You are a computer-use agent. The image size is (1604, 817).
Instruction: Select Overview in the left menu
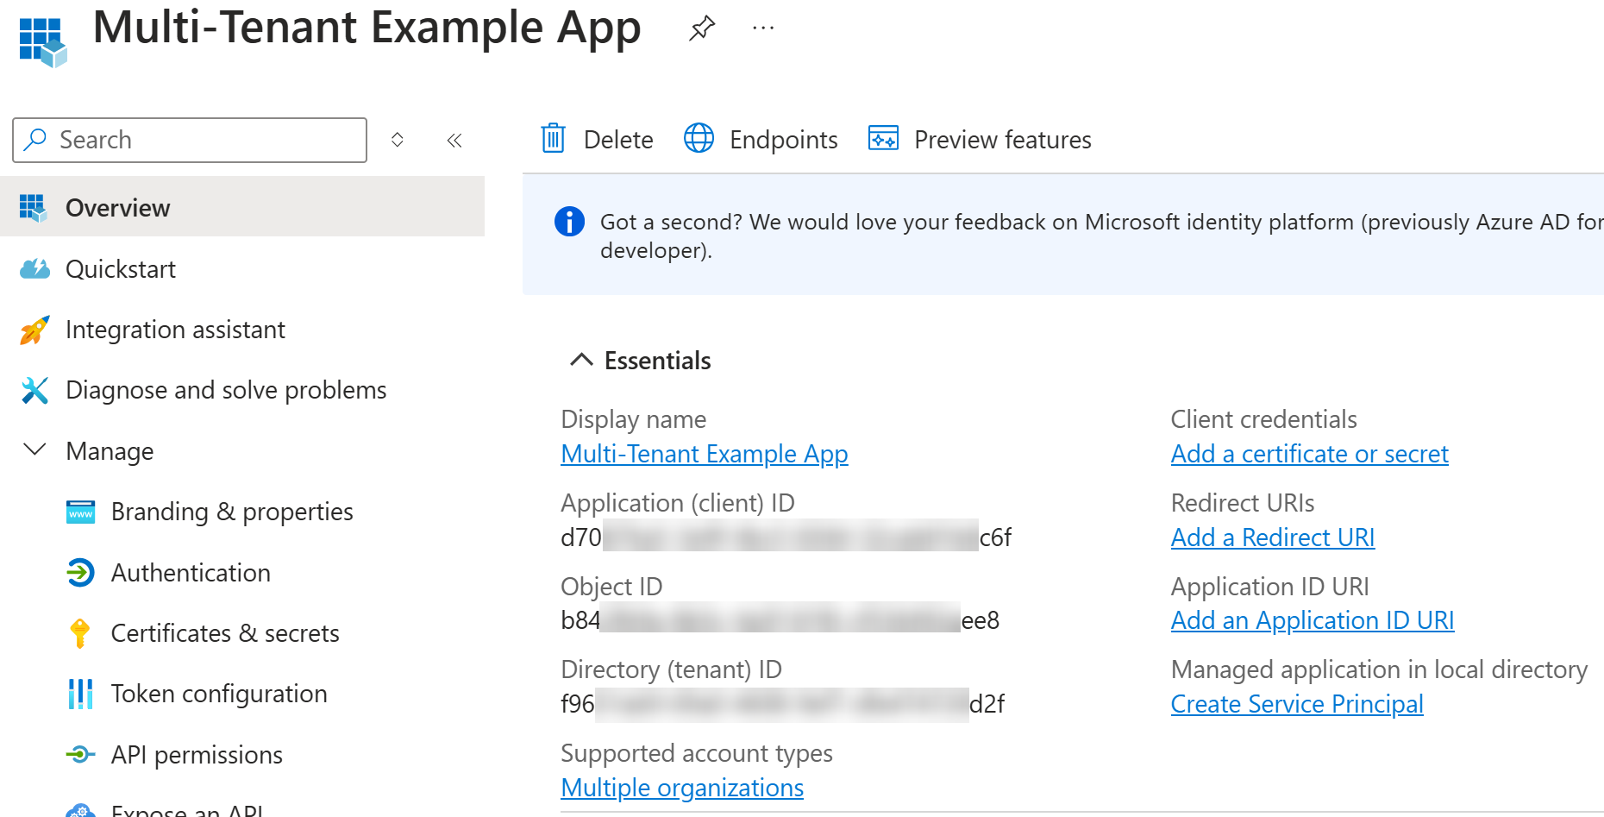[x=118, y=208]
